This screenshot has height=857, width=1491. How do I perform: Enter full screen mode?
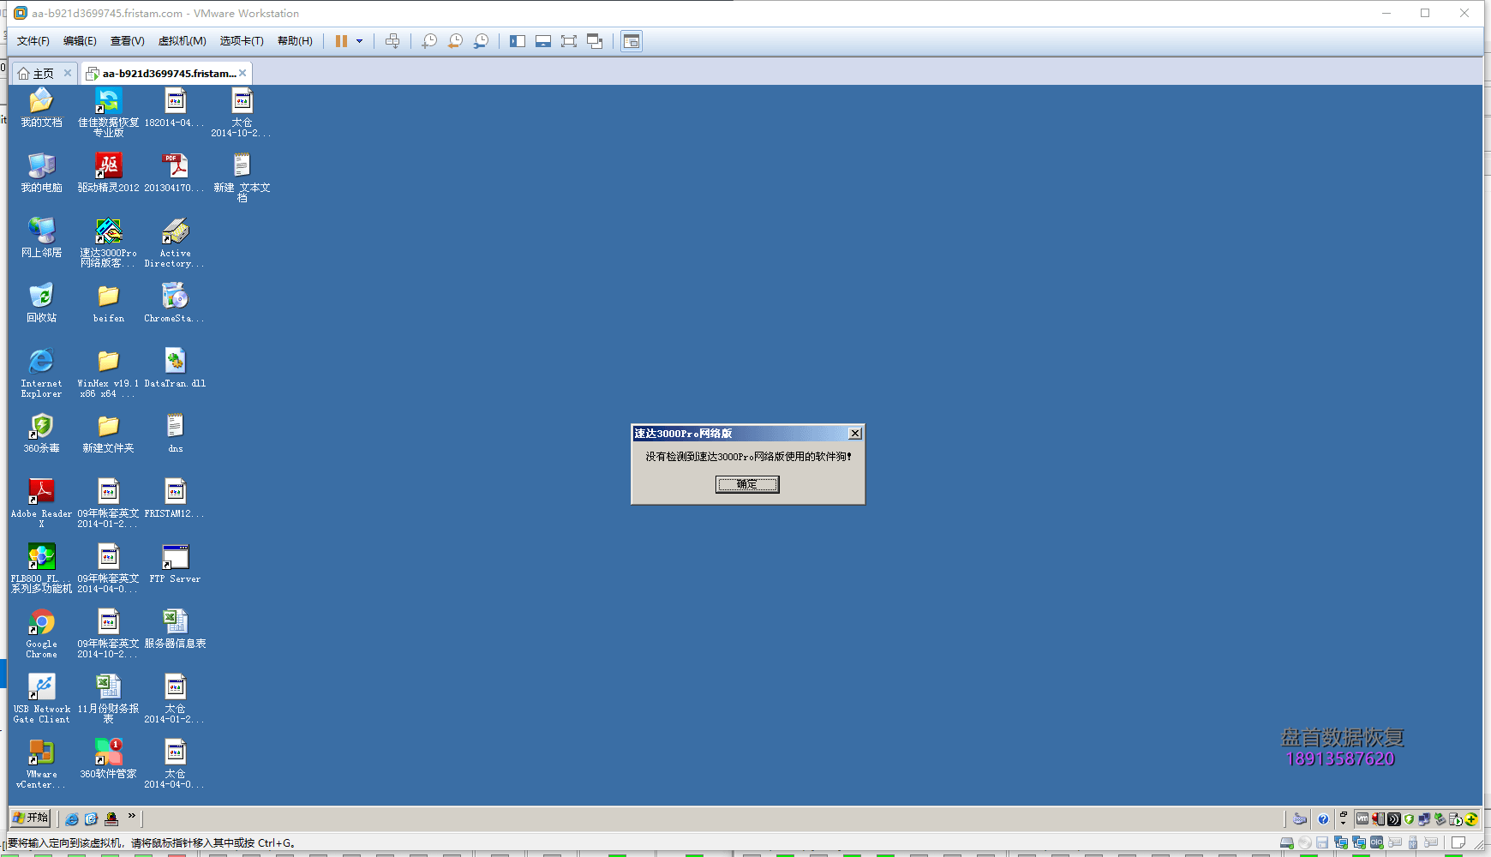[x=569, y=41]
